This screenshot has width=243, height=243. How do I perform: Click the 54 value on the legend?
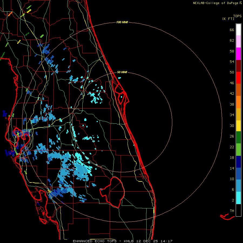click(x=232, y=62)
